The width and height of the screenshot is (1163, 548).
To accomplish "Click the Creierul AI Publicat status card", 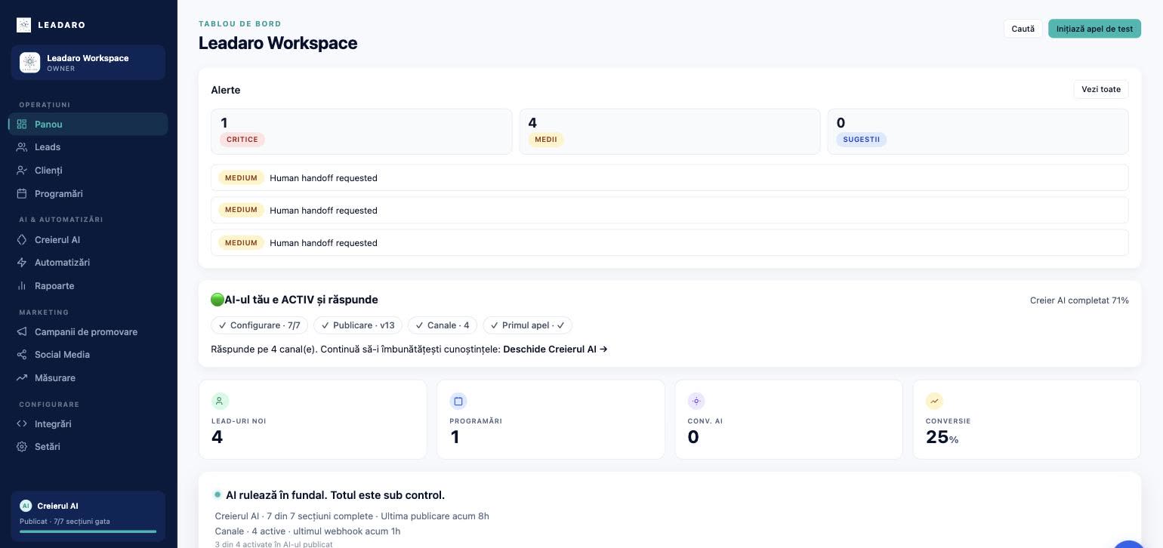I will tap(88, 516).
